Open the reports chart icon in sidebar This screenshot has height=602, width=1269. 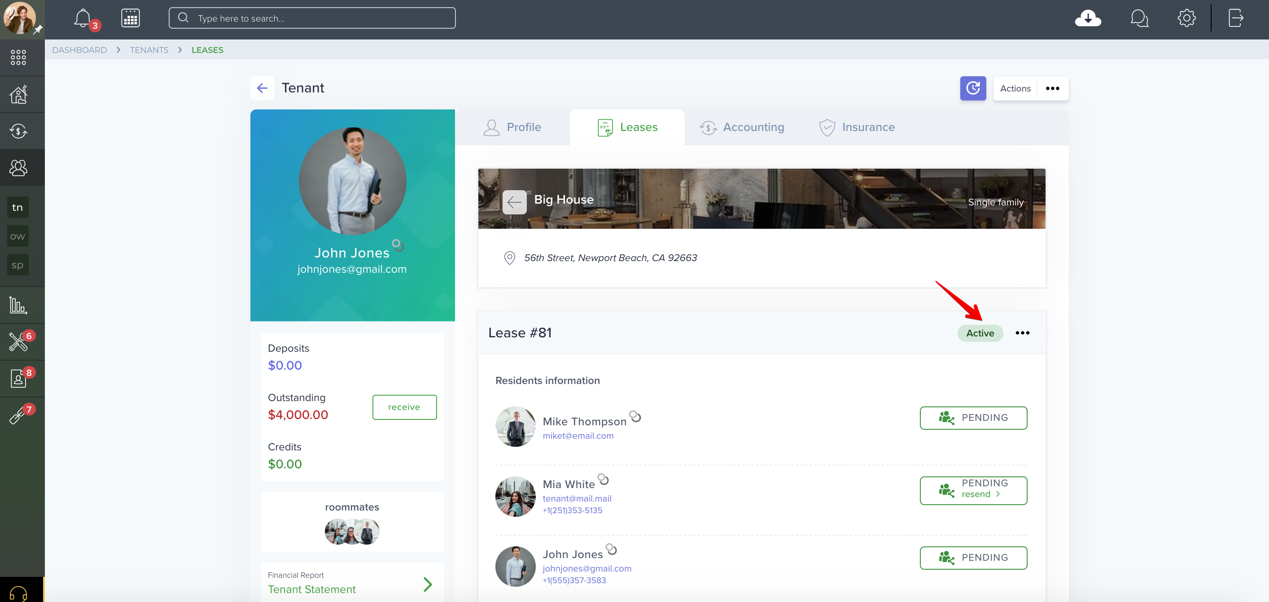coord(18,305)
